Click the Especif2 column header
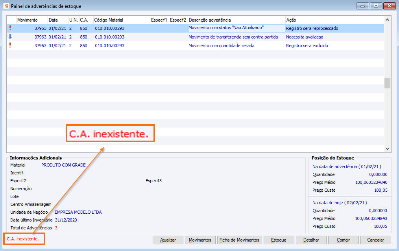This screenshot has width=399, height=251. coord(178,20)
